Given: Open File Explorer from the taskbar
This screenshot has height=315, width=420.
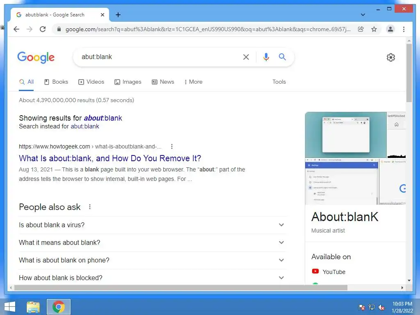Looking at the screenshot, I should click(x=33, y=307).
